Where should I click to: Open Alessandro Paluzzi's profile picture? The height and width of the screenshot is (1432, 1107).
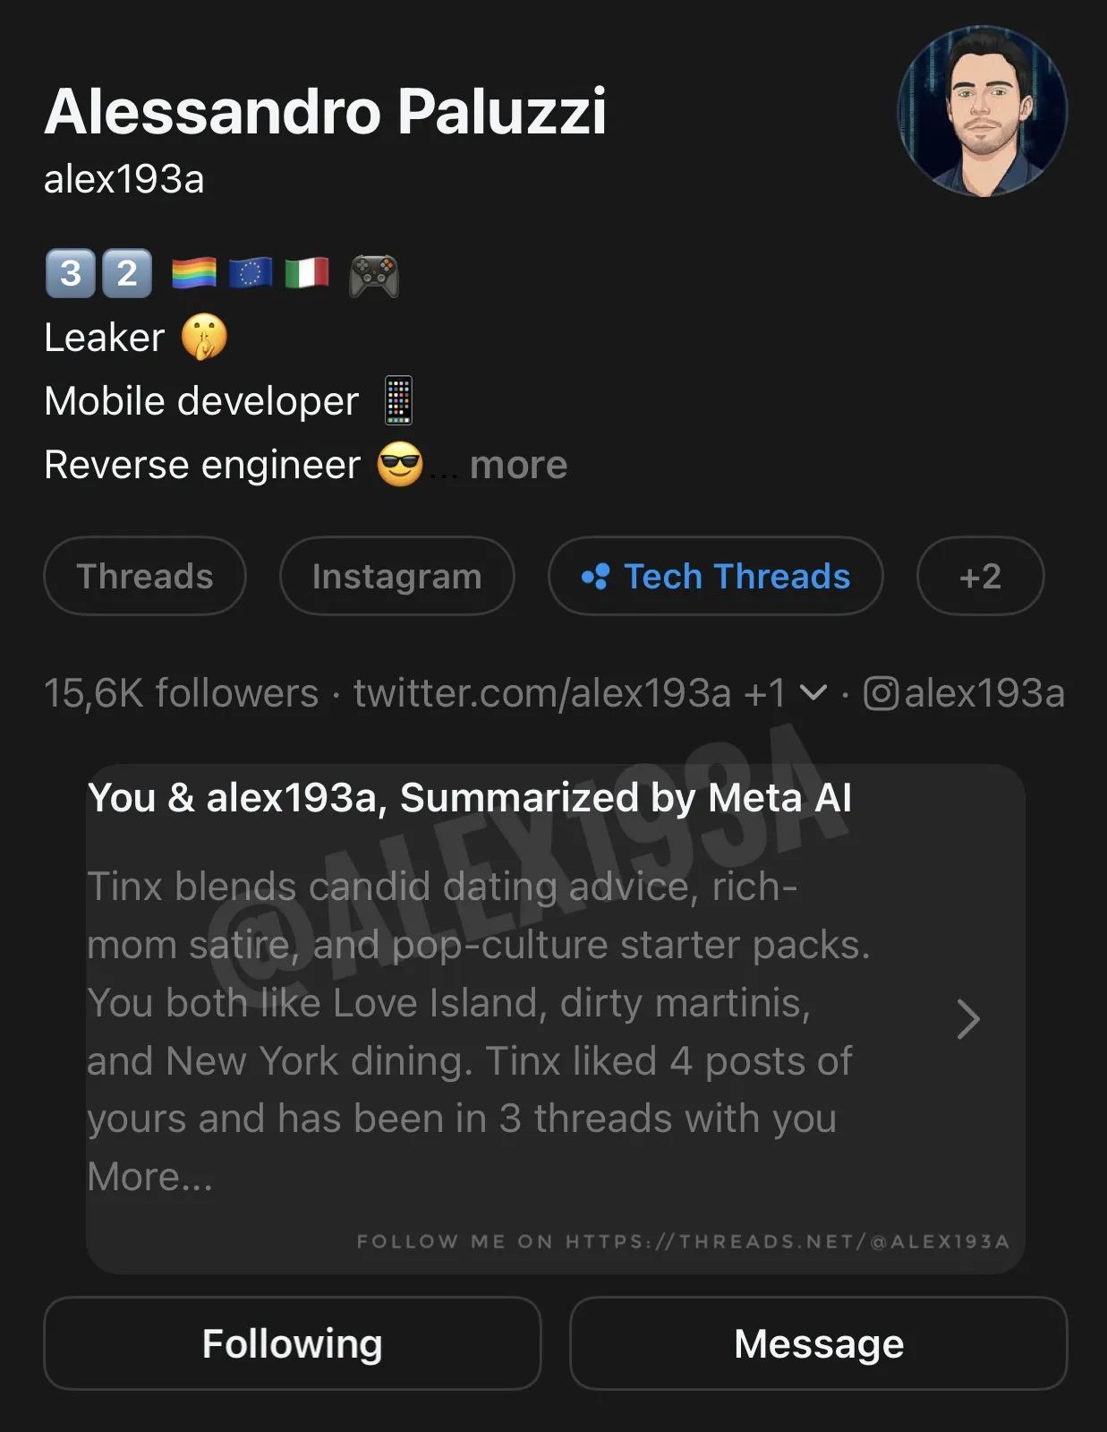pos(982,111)
